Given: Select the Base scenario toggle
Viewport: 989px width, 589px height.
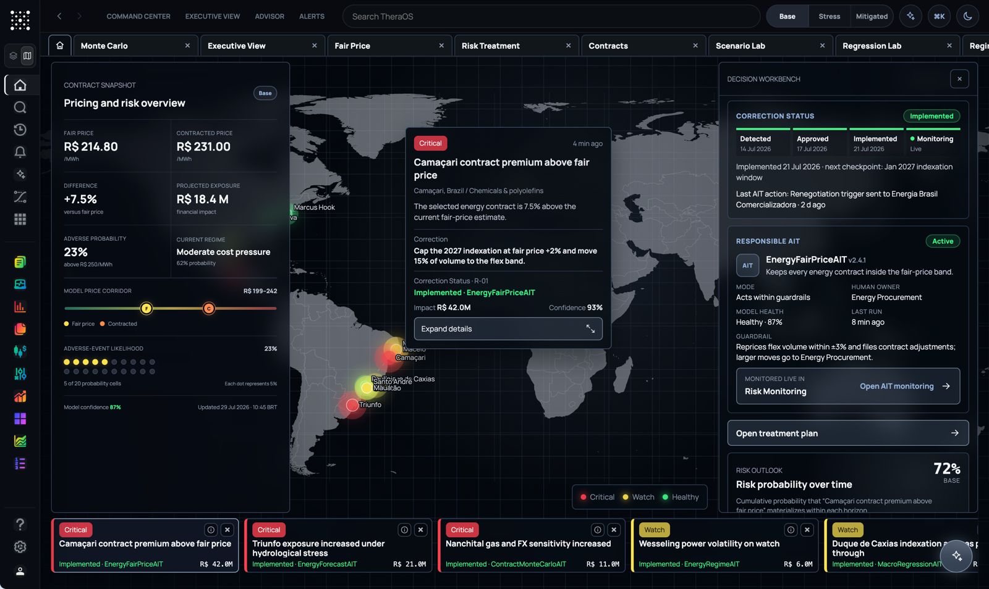Looking at the screenshot, I should pyautogui.click(x=787, y=17).
